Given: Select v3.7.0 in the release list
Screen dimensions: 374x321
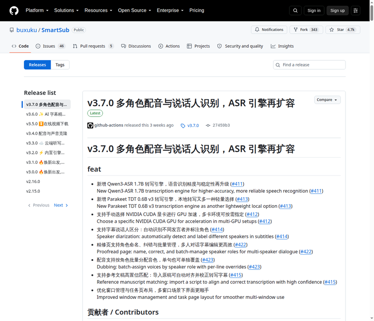Looking at the screenshot, I should pos(47,104).
